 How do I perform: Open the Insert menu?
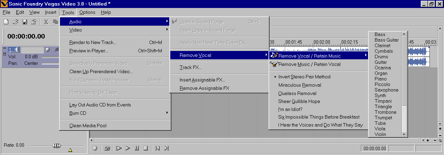point(50,12)
